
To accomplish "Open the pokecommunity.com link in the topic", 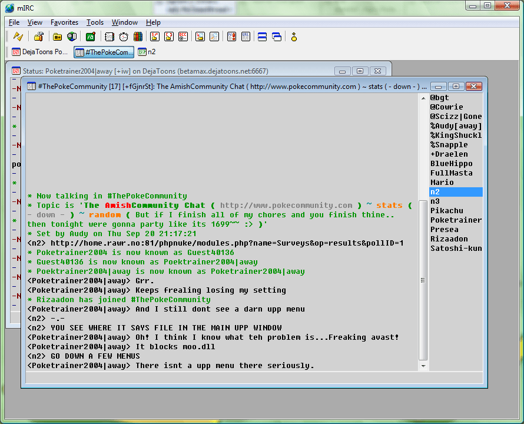I will tap(286, 206).
